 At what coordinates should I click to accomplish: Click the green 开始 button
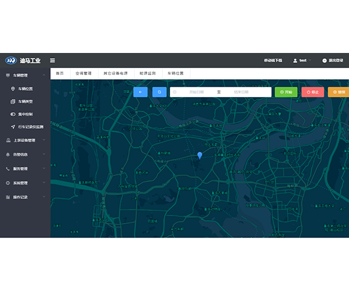point(286,92)
